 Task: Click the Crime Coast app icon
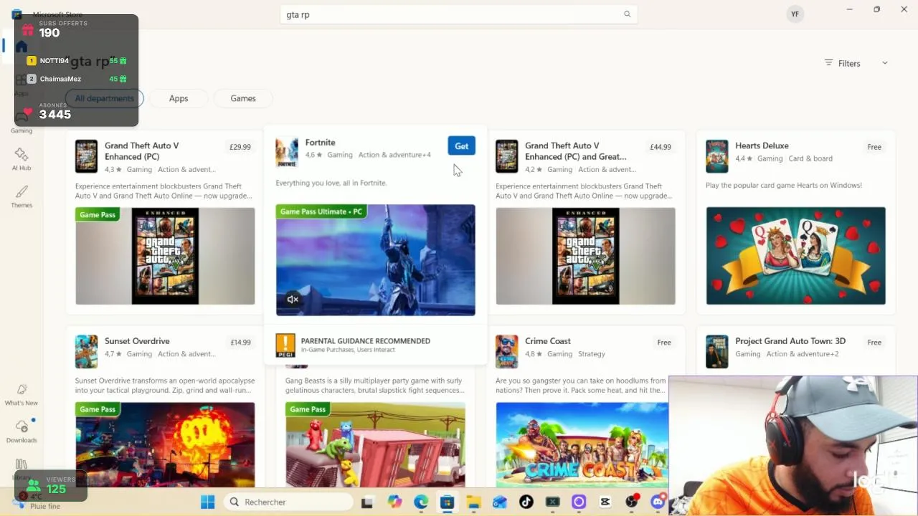click(x=507, y=352)
